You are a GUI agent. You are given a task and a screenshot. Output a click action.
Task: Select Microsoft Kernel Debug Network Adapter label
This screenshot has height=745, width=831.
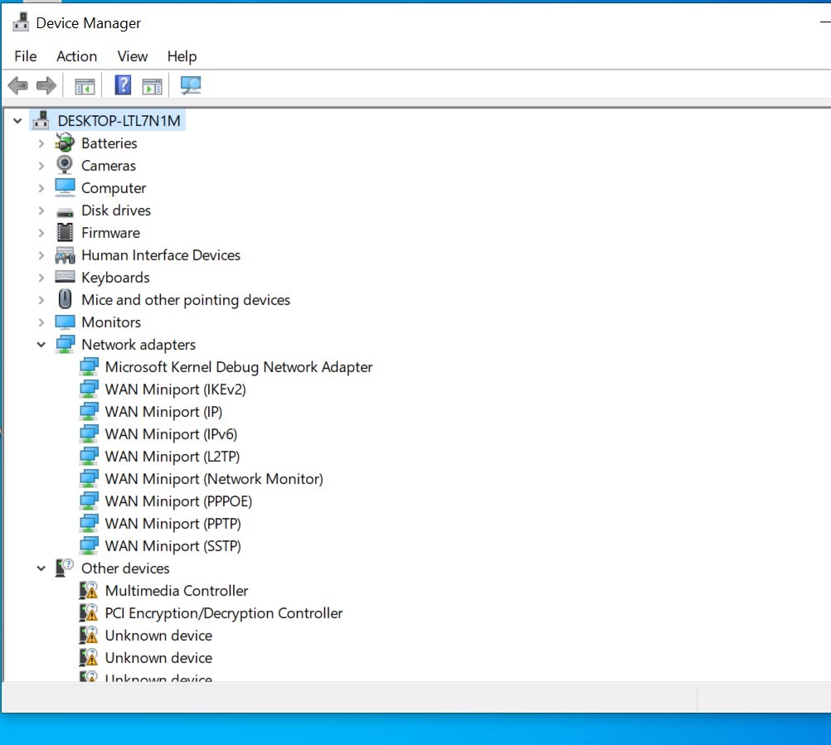239,367
